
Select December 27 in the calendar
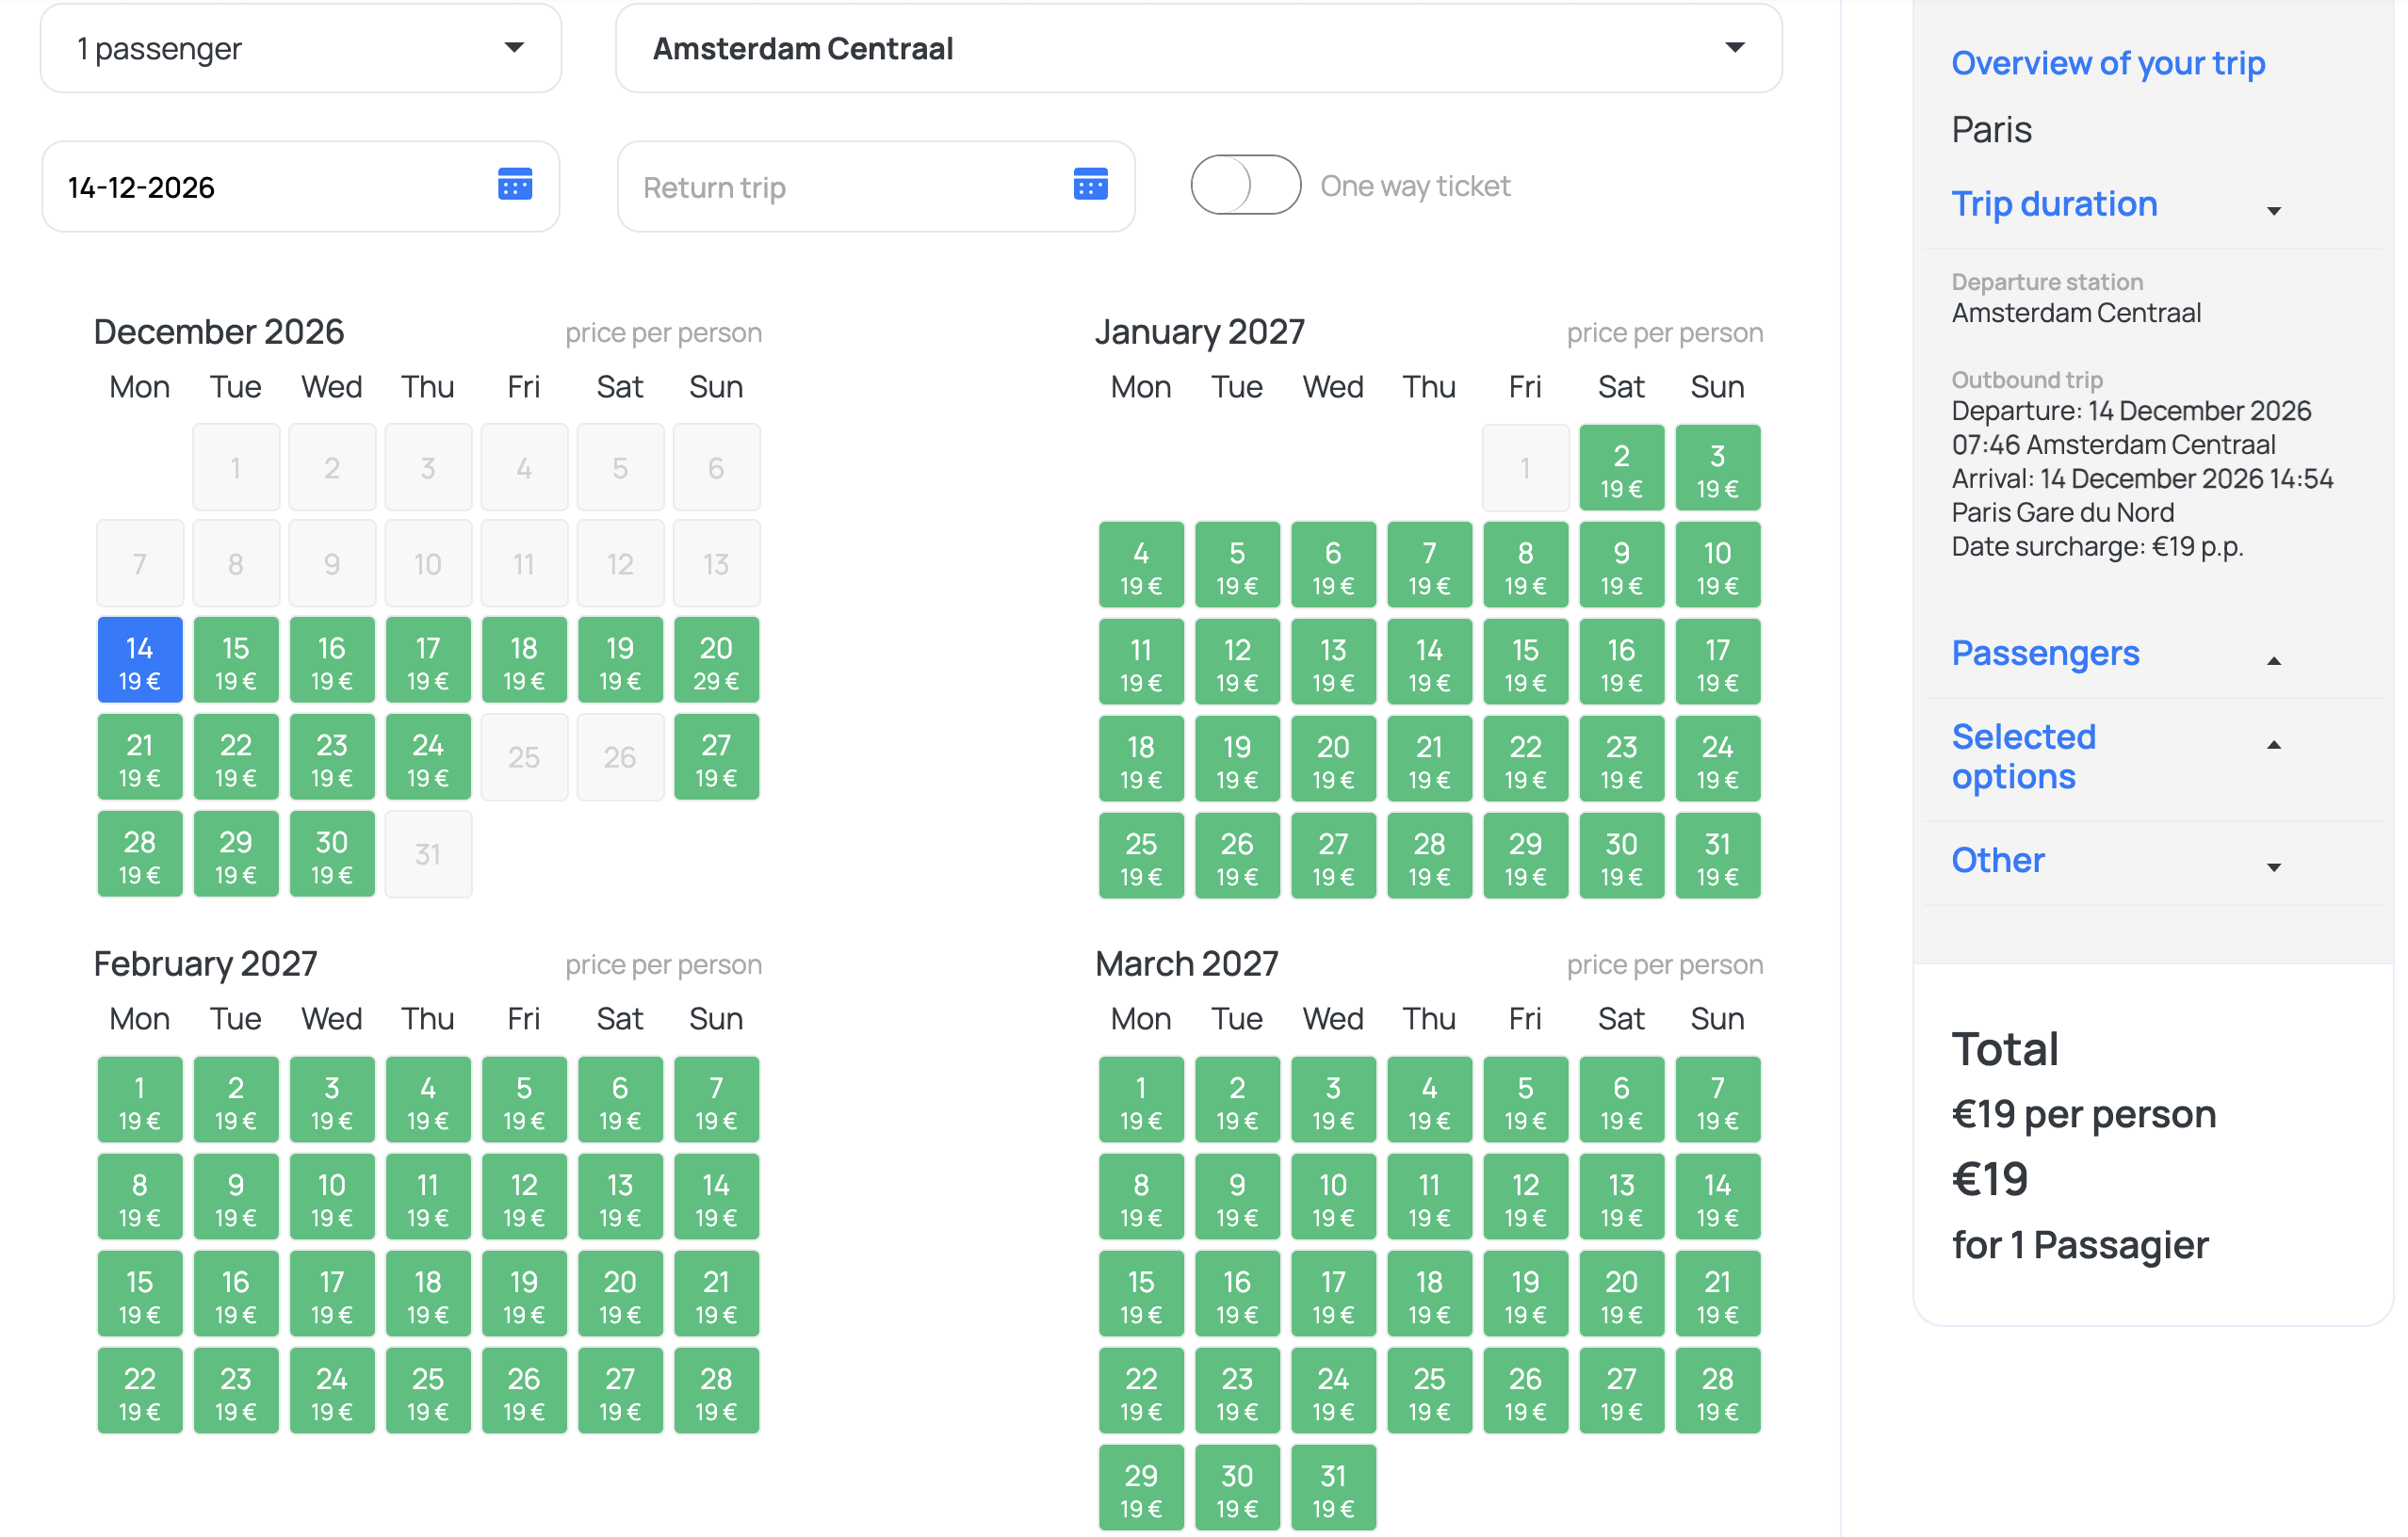(x=716, y=757)
